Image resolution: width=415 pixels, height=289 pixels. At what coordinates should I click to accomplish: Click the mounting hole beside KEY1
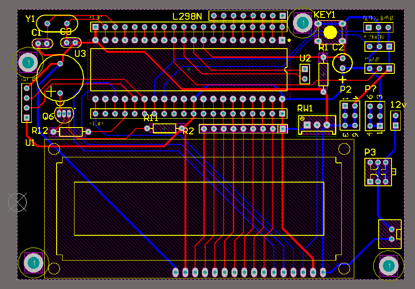pos(303,22)
